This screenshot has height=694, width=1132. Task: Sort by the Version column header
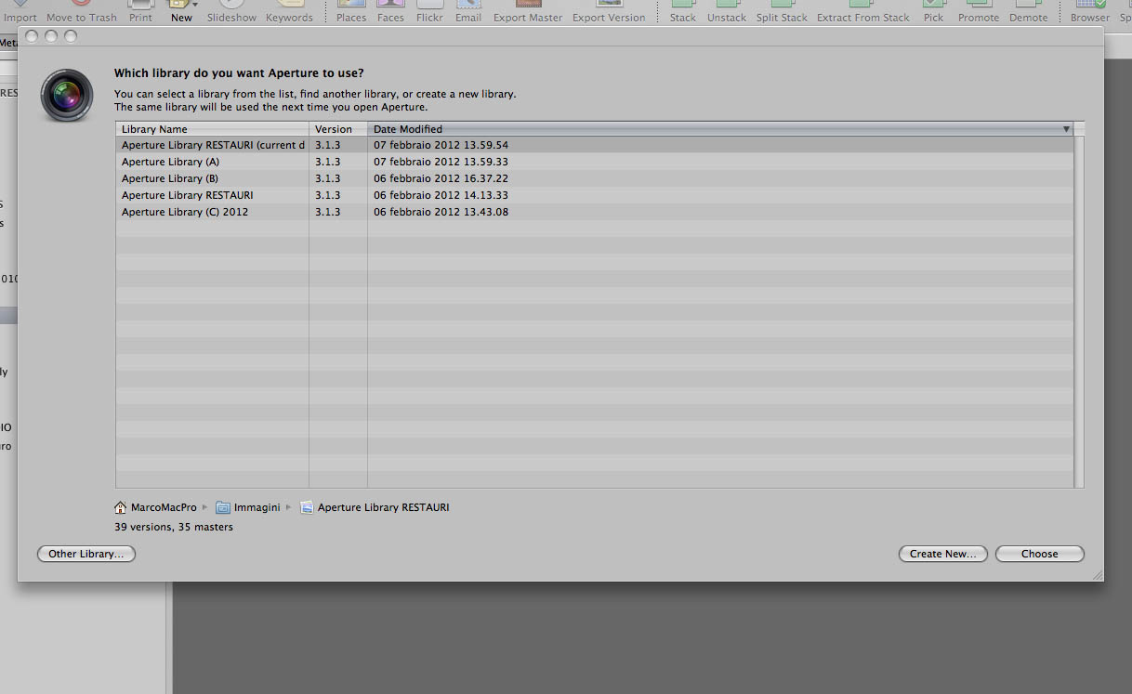338,129
